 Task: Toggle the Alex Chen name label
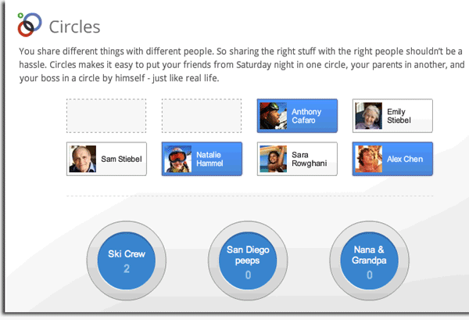coord(404,160)
